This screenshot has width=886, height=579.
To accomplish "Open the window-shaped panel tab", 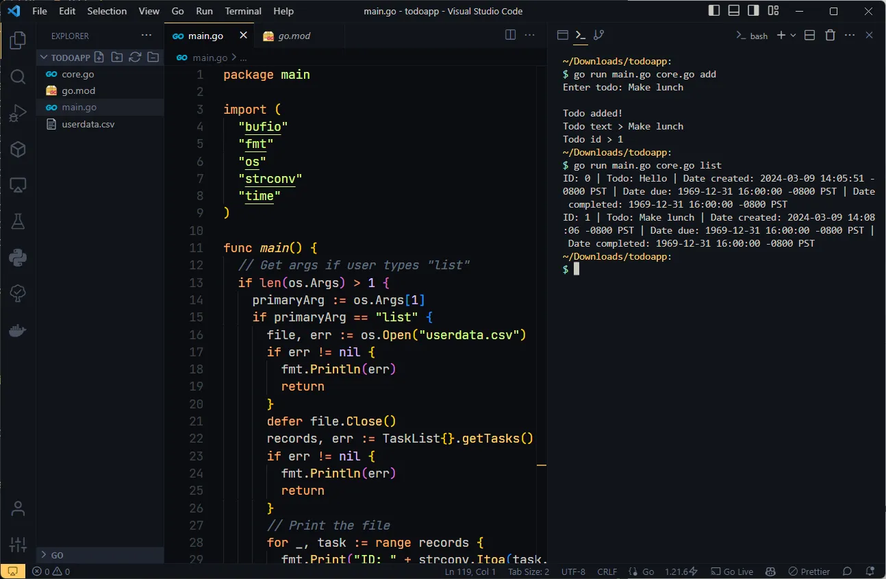I will click(x=563, y=35).
